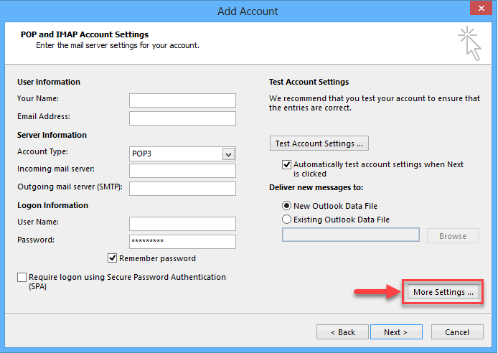Click the Password field

pyautogui.click(x=182, y=242)
